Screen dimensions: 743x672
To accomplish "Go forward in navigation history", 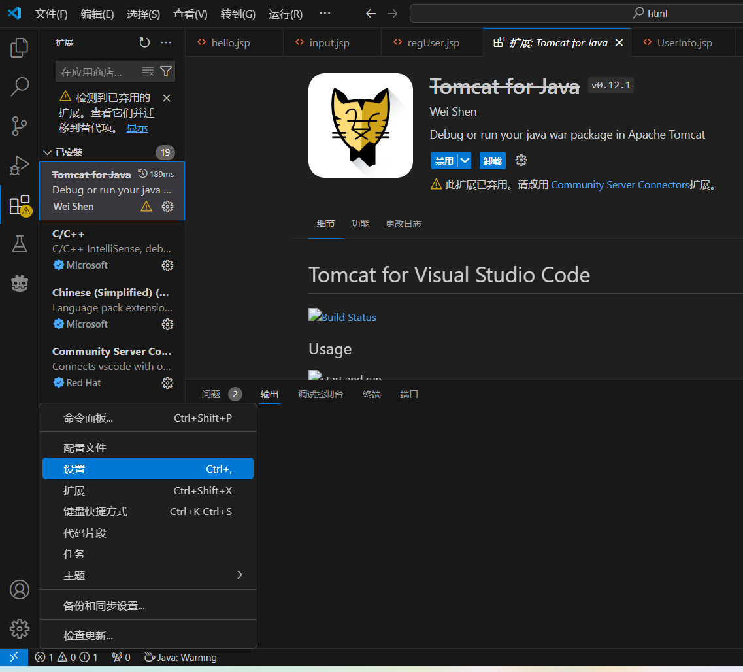I will (392, 14).
